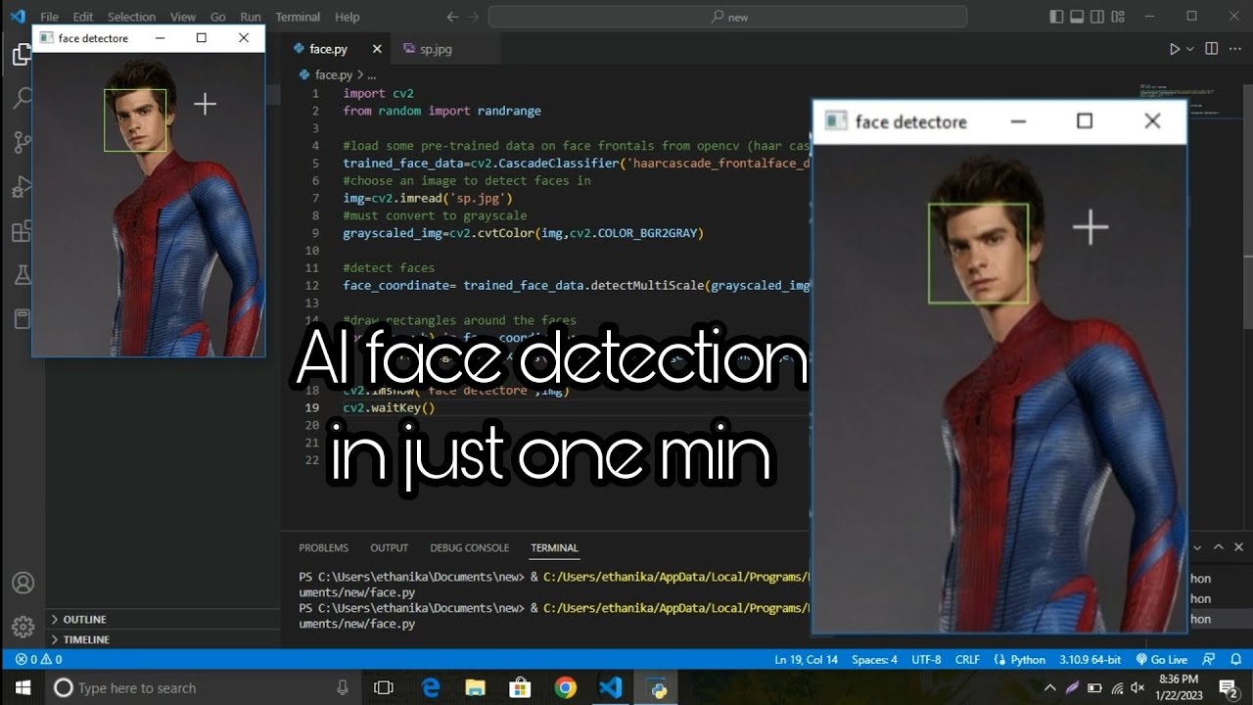Go back with the navigation arrow
Image resolution: width=1253 pixels, height=705 pixels.
coord(451,17)
